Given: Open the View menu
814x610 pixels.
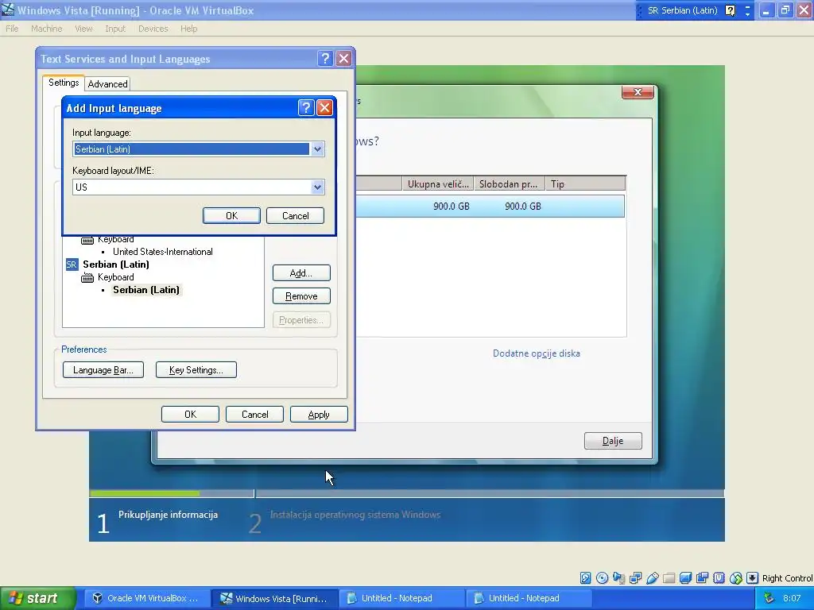Looking at the screenshot, I should (x=83, y=29).
